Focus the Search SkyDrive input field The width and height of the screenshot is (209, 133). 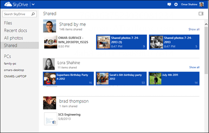(19, 14)
